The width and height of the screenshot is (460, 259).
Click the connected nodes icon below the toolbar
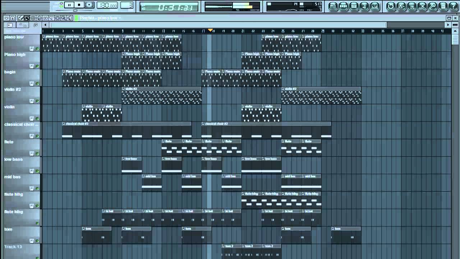point(23,25)
